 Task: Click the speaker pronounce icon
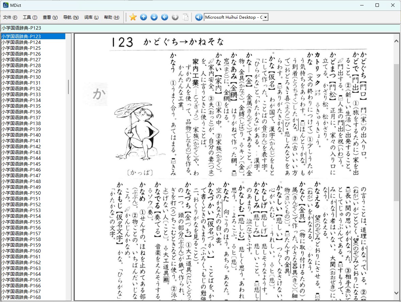[x=199, y=17]
